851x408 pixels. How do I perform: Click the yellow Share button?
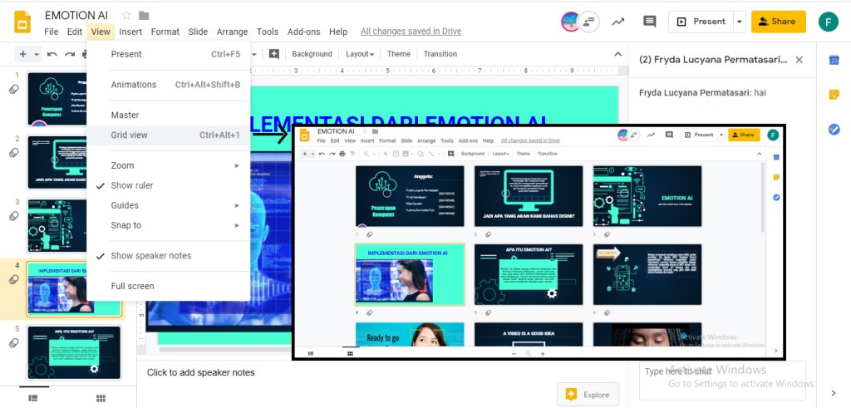point(778,22)
